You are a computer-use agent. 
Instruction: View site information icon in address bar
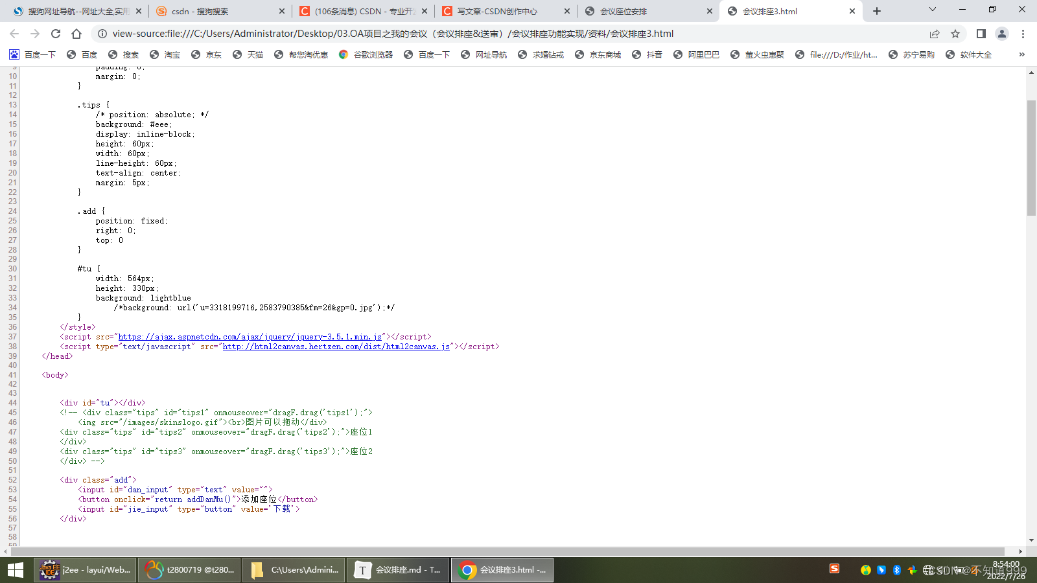[102, 34]
